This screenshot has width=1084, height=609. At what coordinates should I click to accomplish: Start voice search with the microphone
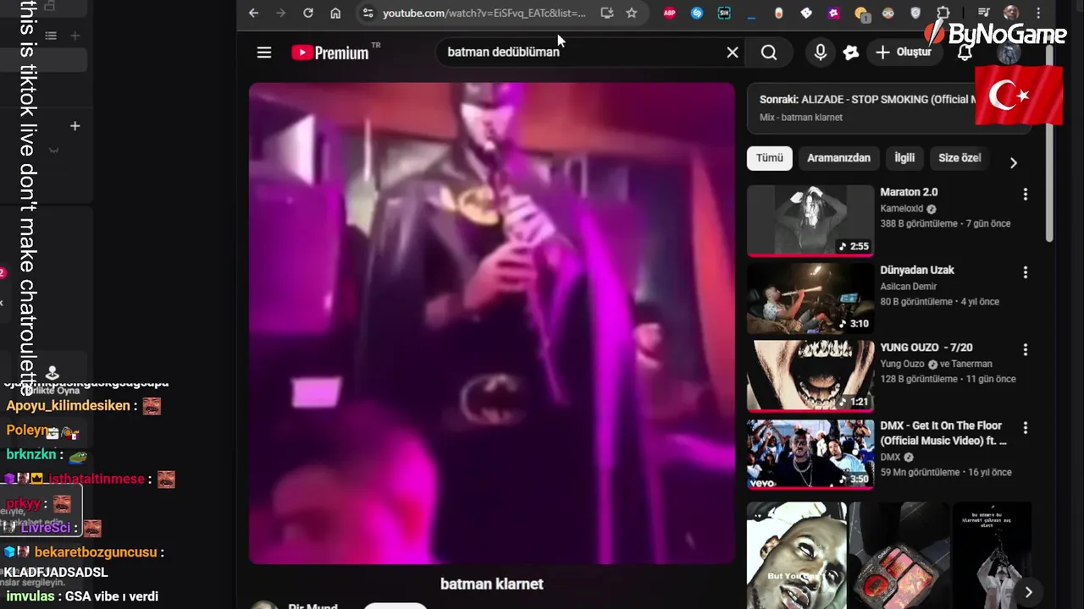click(820, 52)
